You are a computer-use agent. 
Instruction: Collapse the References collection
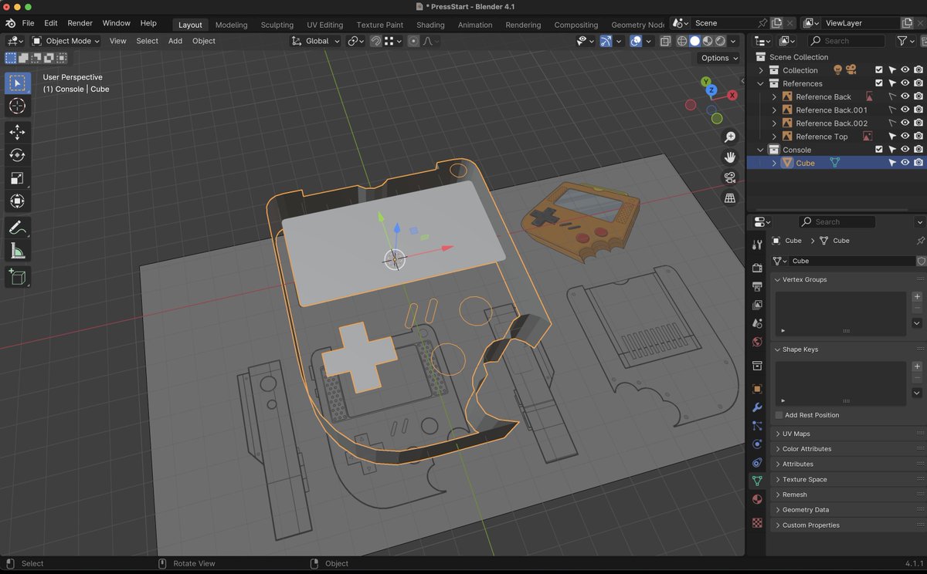click(x=761, y=83)
